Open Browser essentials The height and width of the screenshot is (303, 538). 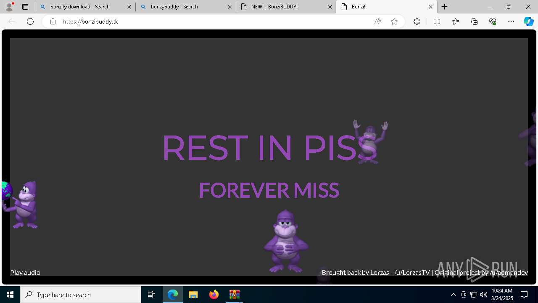(x=493, y=21)
